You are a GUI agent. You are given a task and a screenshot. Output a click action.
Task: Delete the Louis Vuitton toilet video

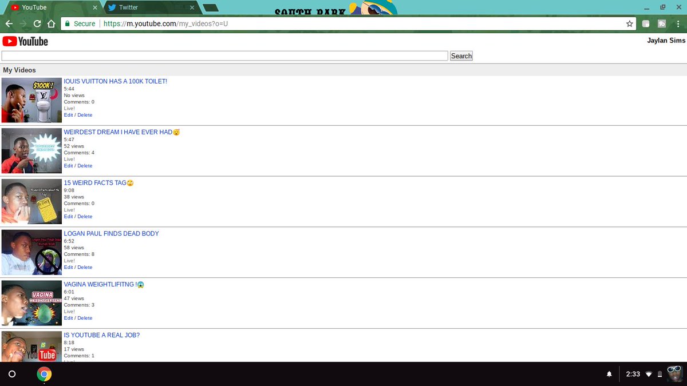tap(85, 115)
